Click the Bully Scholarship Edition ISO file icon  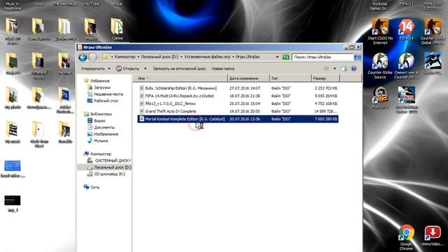[141, 88]
